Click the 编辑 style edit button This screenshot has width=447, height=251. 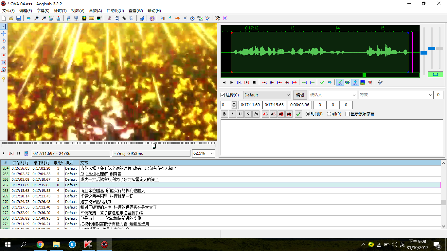pos(300,95)
